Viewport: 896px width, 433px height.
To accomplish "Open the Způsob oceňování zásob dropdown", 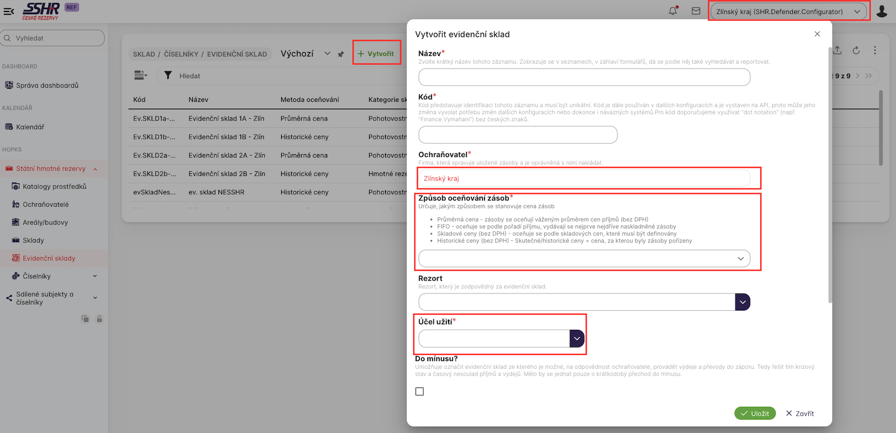I will (584, 259).
